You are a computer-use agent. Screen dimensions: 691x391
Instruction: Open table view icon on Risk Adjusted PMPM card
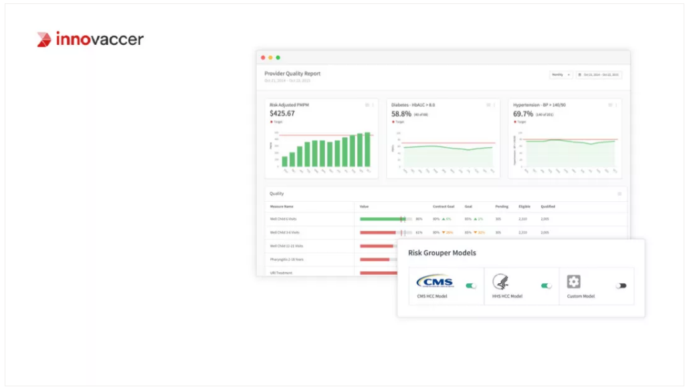click(x=367, y=105)
